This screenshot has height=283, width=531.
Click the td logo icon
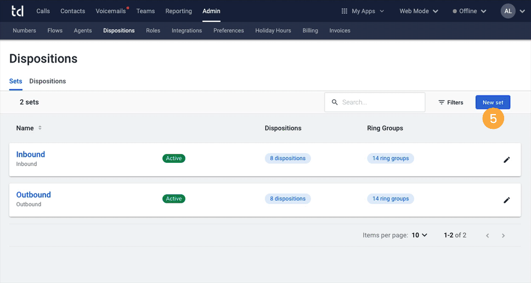point(18,11)
